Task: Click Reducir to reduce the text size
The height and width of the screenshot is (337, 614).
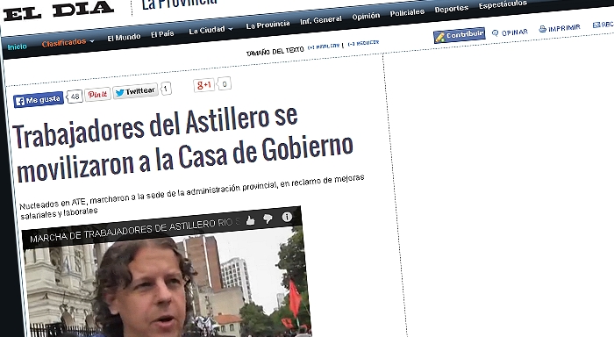Action: pos(363,43)
